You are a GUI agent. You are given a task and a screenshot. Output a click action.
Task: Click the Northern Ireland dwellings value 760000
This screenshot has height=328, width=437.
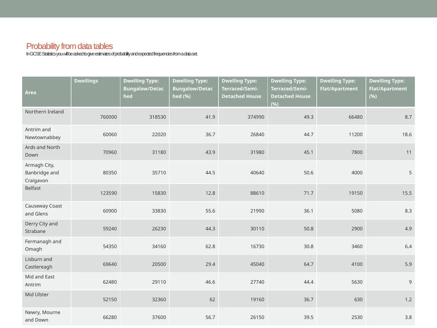(108, 117)
